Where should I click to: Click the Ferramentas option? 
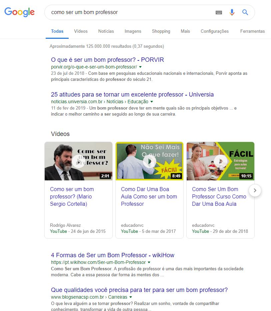pyautogui.click(x=252, y=31)
